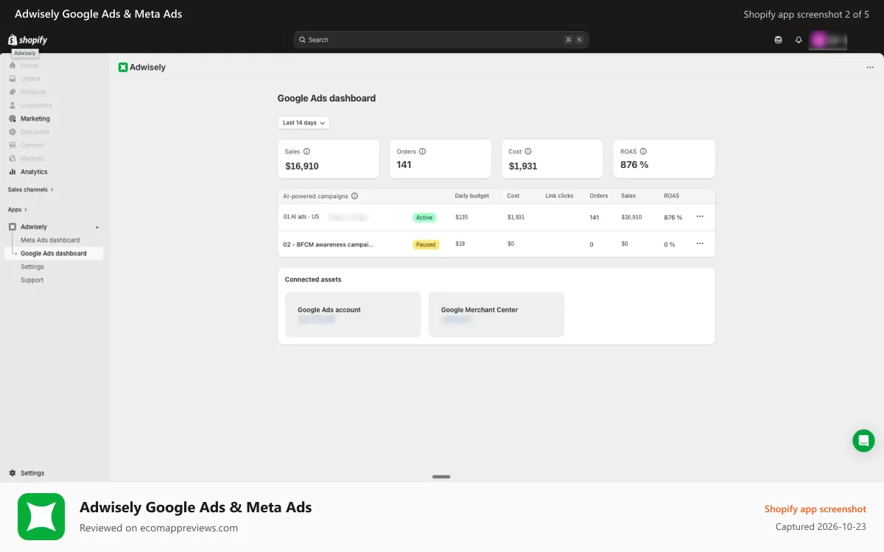Click the Paused status badge

click(426, 244)
